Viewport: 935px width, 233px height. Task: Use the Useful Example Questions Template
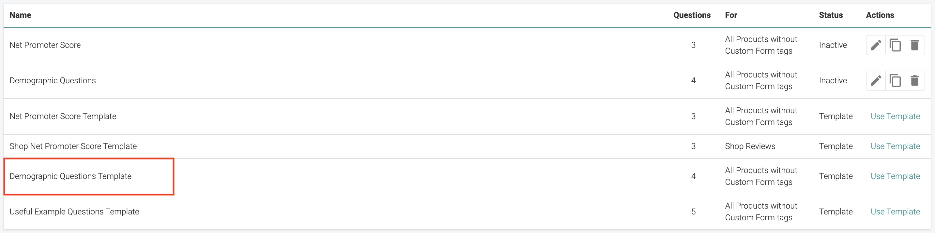[895, 211]
